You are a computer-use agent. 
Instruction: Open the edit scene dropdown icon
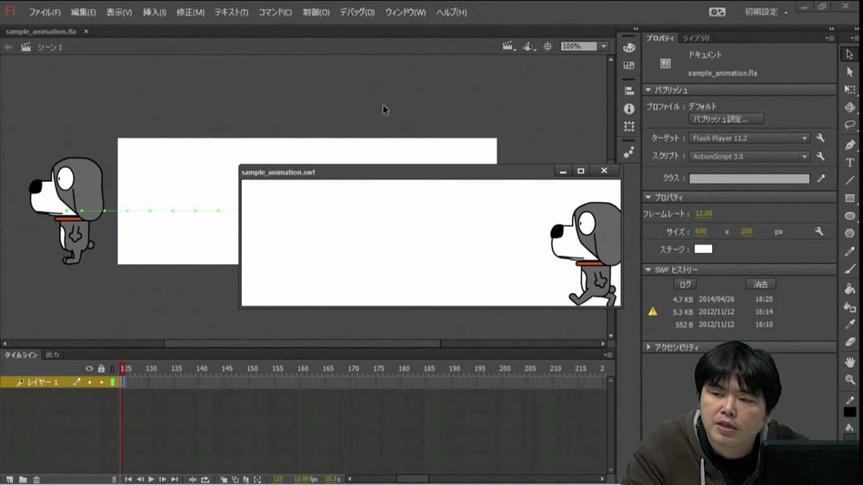tap(508, 46)
